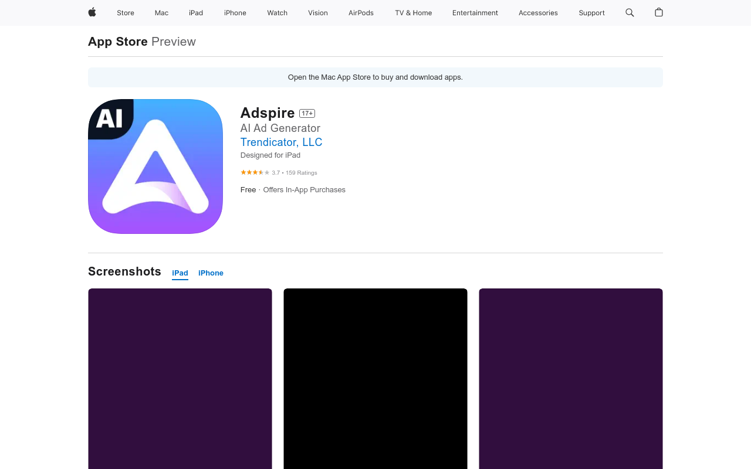This screenshot has height=469, width=751.
Task: Open the iPad nav menu item
Action: point(196,13)
